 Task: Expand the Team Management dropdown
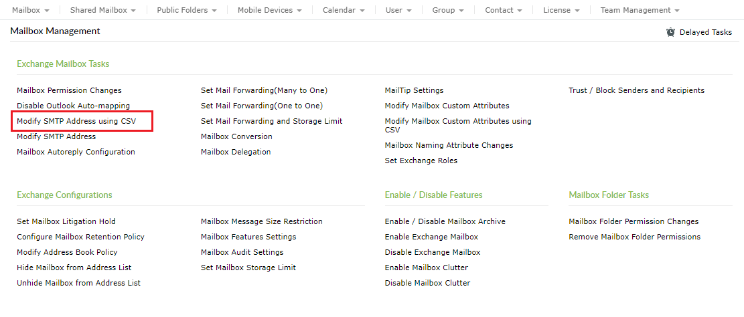click(x=640, y=10)
